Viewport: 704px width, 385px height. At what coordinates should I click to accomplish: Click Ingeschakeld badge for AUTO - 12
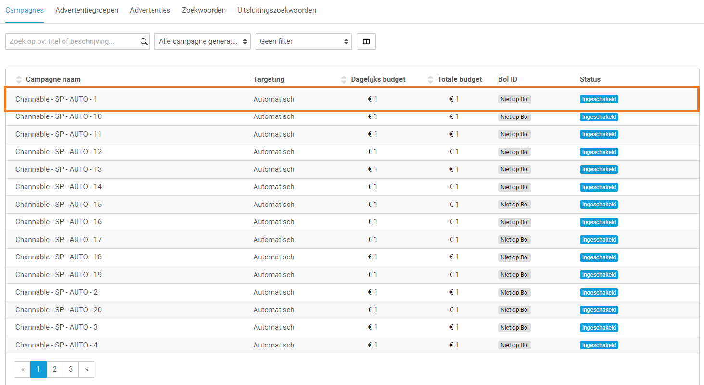pyautogui.click(x=599, y=152)
